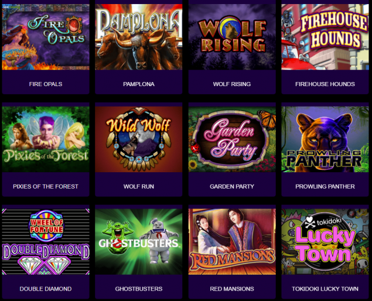Open the Wild Wolf dreamcatcher image
The image size is (372, 301).
pyautogui.click(x=139, y=139)
